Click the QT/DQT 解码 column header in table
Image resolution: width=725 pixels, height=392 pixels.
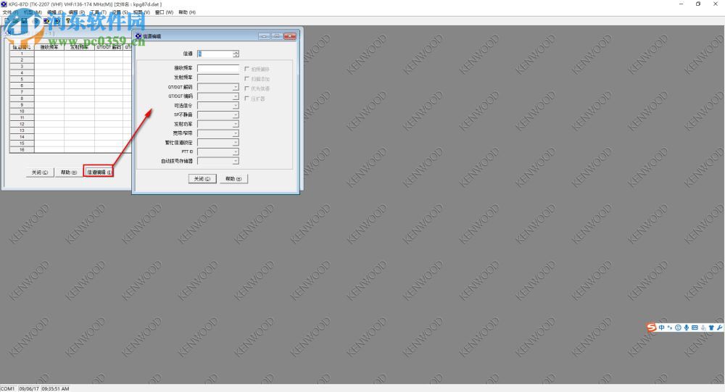[x=109, y=47]
